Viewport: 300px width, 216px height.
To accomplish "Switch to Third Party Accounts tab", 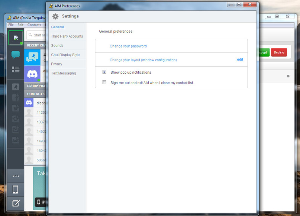I will tap(67, 36).
